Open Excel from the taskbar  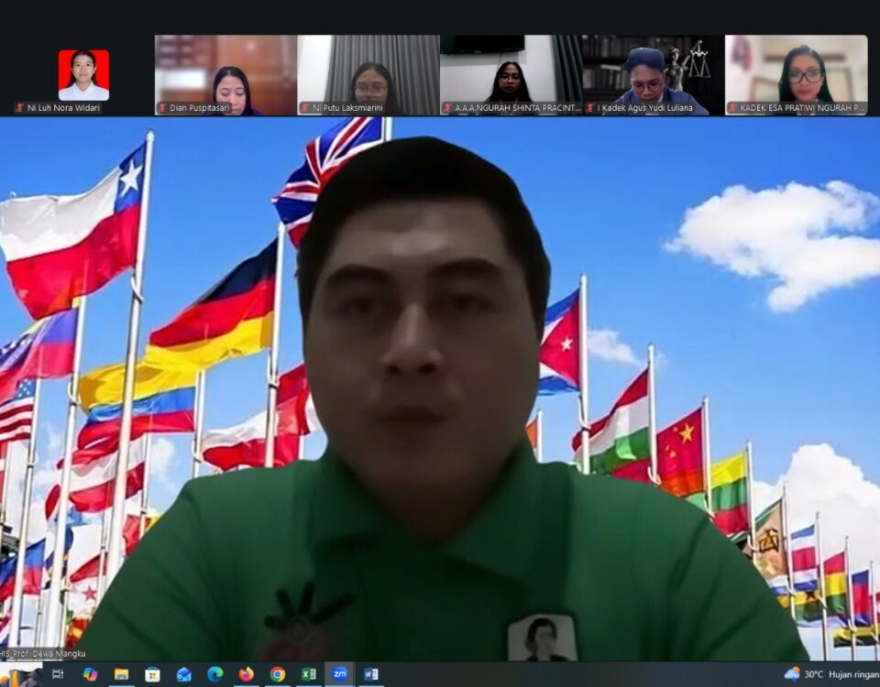coord(309,674)
